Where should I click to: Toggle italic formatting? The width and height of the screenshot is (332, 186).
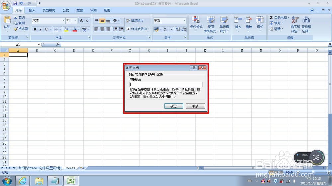(41, 29)
